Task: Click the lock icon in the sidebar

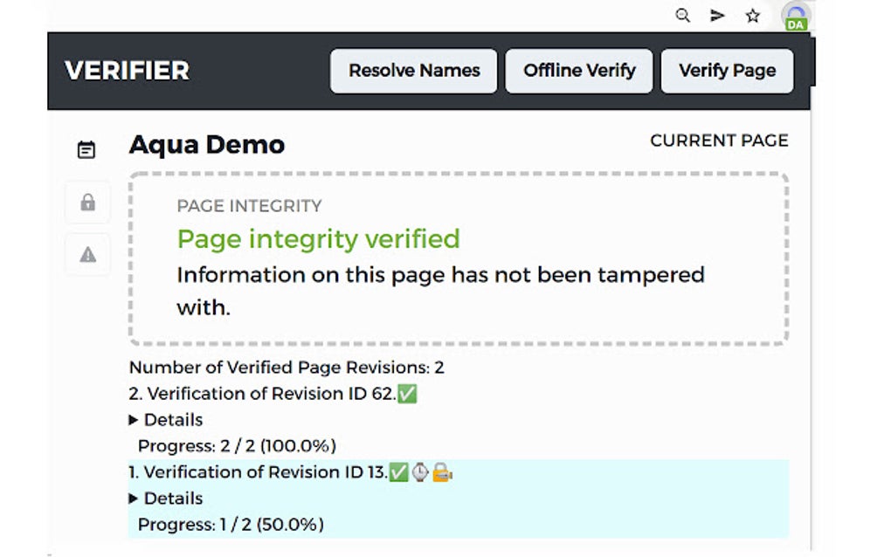Action: pos(86,202)
